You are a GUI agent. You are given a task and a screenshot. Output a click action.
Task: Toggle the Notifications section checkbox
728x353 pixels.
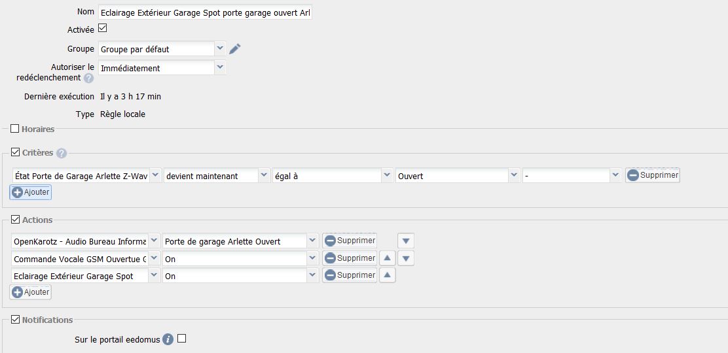point(15,320)
